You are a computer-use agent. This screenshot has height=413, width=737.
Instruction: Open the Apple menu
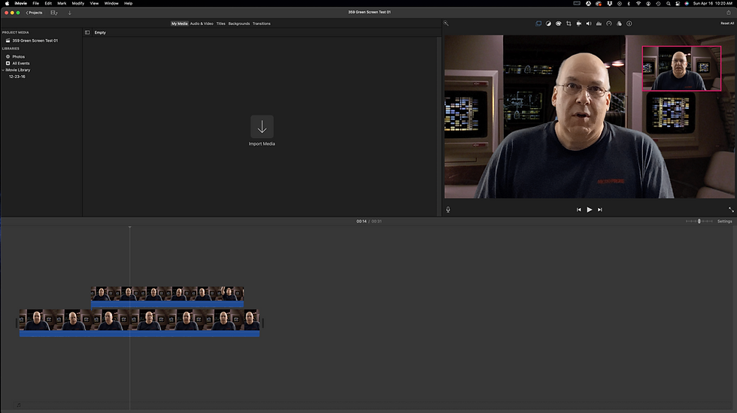point(7,3)
